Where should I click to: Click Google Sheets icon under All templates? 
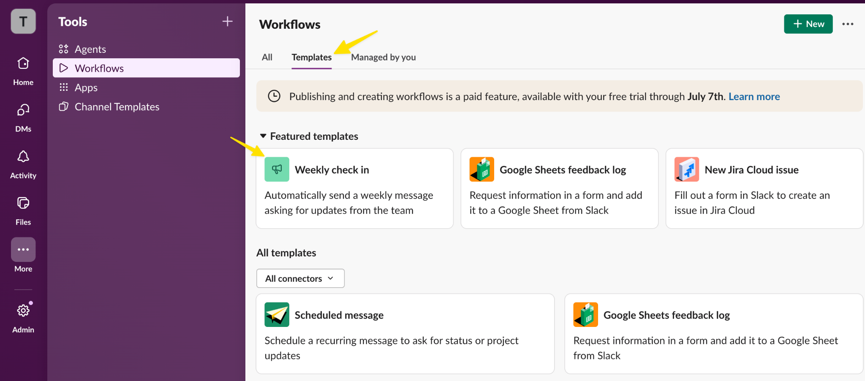coord(586,315)
